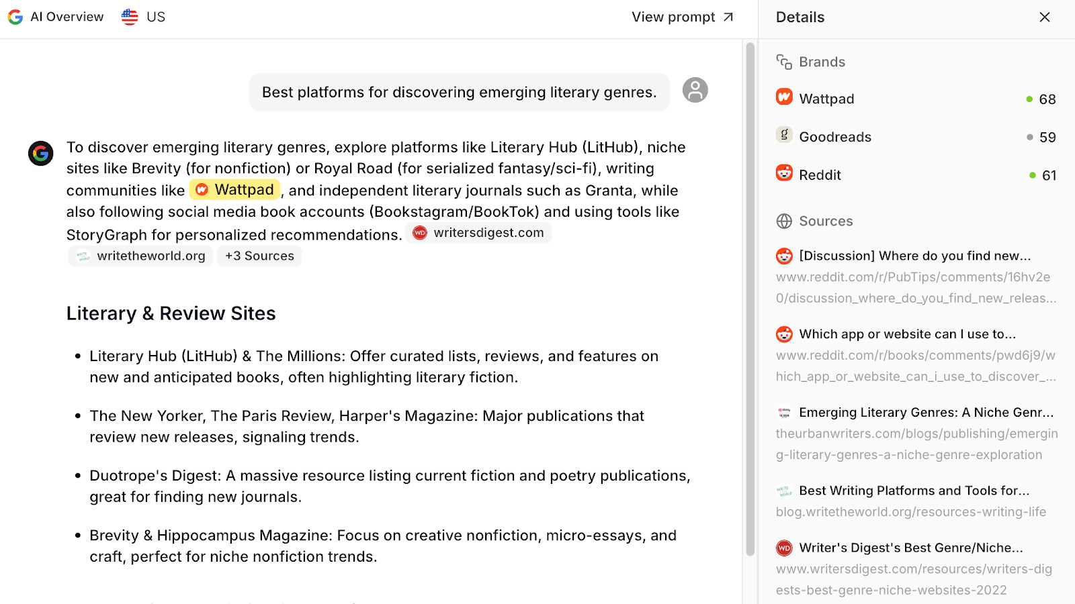Click the highlighted Wattpad brand mention
This screenshot has width=1075, height=604.
(234, 190)
